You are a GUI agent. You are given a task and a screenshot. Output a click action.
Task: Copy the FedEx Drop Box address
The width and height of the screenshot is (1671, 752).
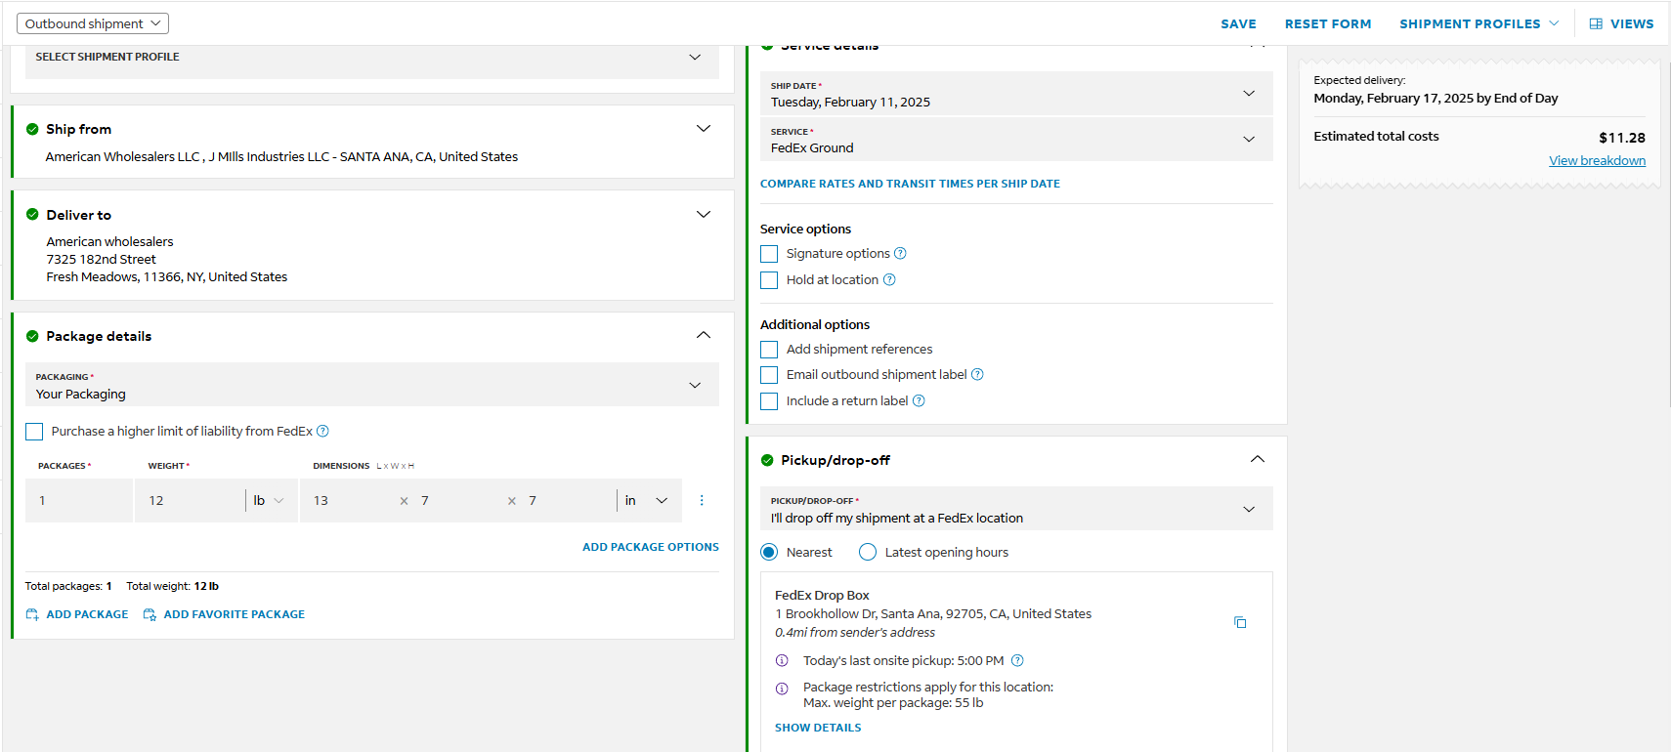point(1240,622)
